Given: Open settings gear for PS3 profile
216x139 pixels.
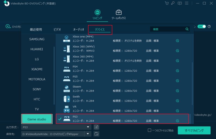Looking at the screenshot, I should [x=177, y=121].
